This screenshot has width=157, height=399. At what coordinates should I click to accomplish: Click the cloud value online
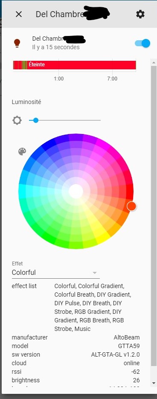tap(132, 363)
